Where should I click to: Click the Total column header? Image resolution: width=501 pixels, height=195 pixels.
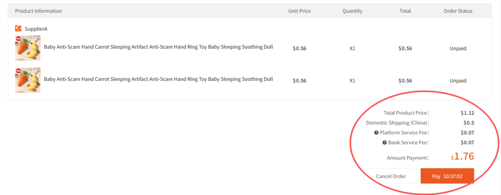click(x=405, y=11)
